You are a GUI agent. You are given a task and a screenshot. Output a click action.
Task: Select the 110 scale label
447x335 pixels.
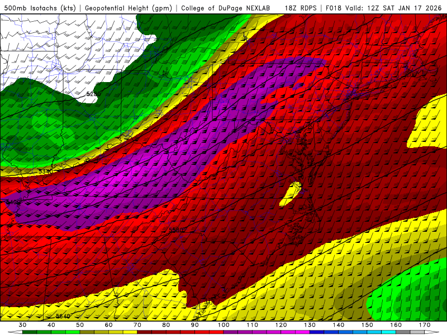253,325
